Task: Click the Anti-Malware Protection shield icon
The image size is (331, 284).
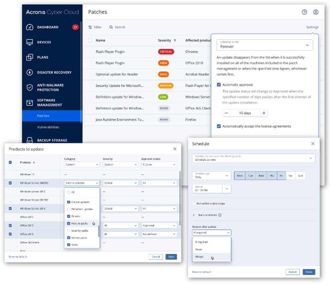Action: tap(29, 87)
